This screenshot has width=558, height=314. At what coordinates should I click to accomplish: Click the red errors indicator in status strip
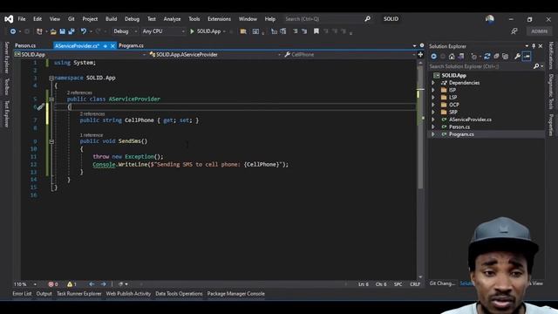pyautogui.click(x=53, y=284)
